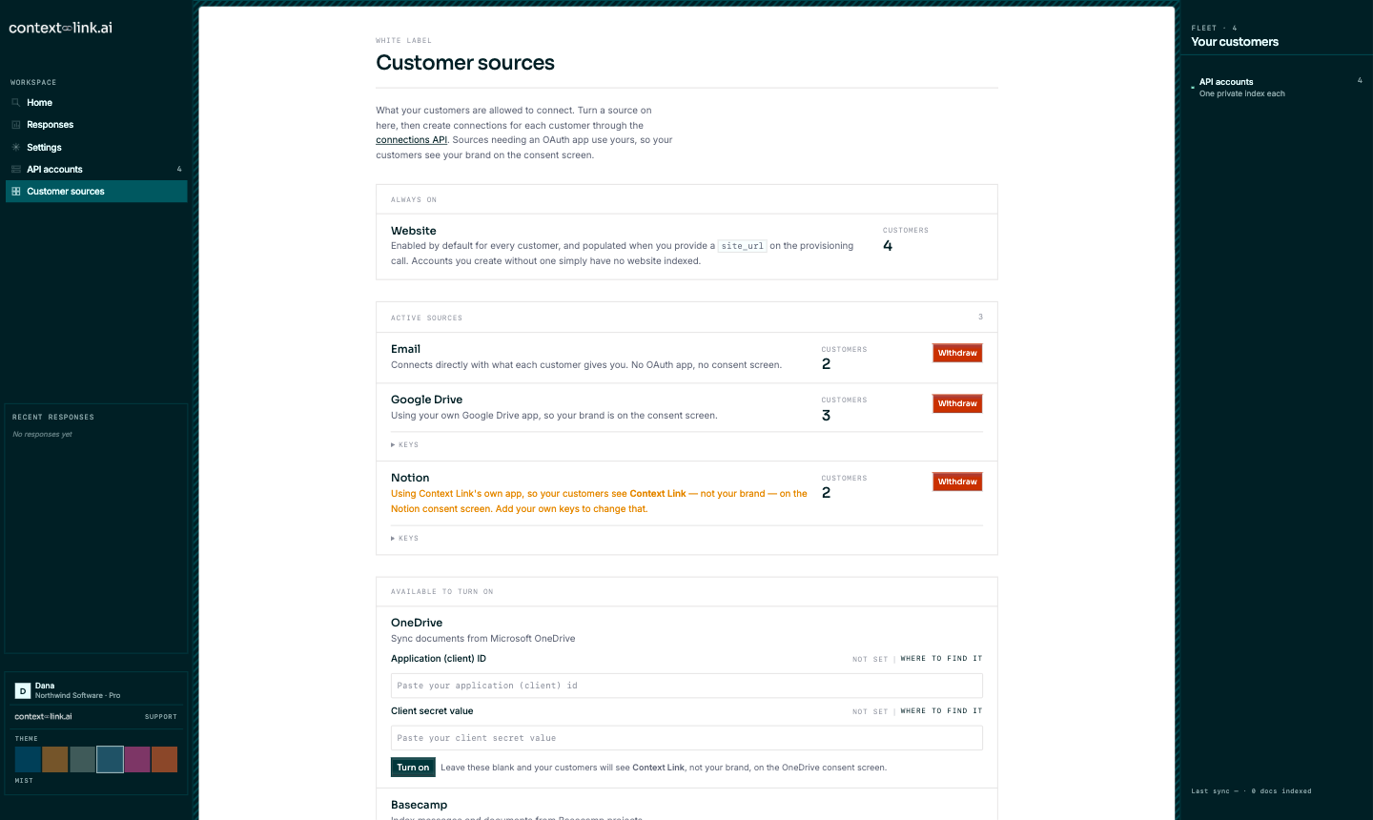1373x820 pixels.
Task: Click the Active Sources count 3
Action: tap(980, 318)
